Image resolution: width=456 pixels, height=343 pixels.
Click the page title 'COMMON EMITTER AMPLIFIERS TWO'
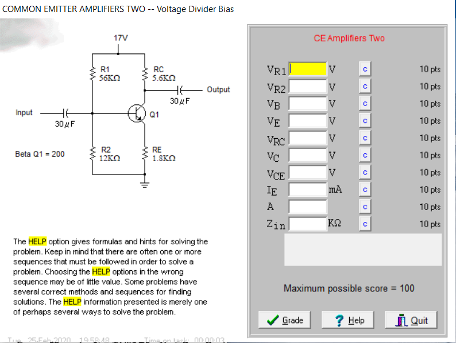tap(74, 9)
